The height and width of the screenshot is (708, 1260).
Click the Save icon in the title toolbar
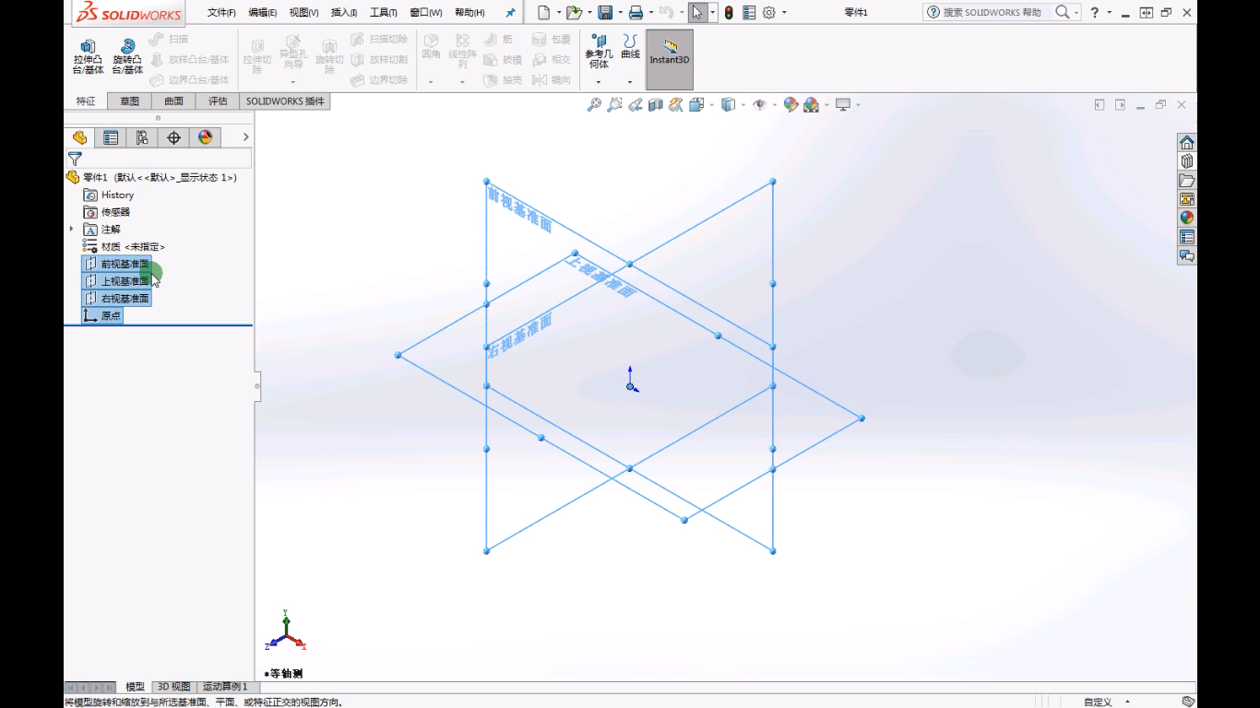coord(605,12)
